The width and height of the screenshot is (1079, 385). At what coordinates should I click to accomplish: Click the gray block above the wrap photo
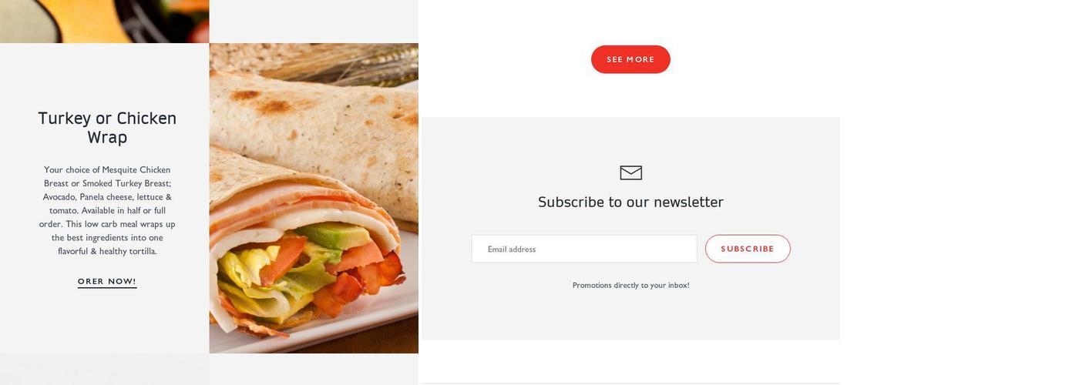pyautogui.click(x=314, y=21)
